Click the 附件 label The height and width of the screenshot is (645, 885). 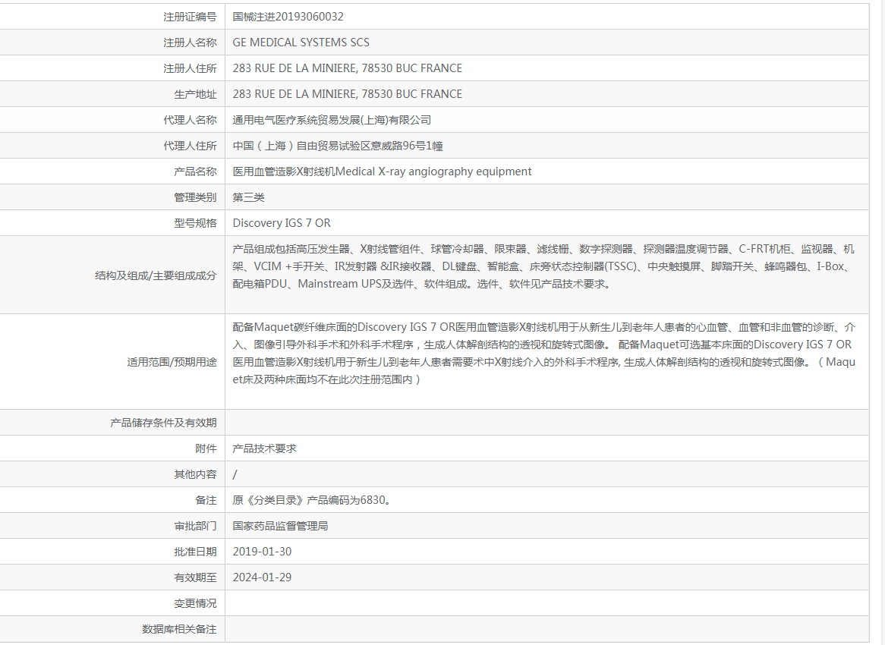[206, 448]
